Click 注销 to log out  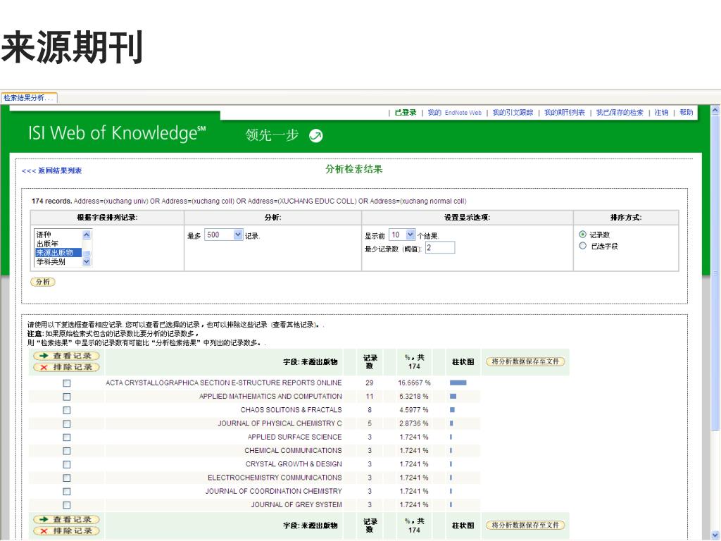pyautogui.click(x=661, y=113)
